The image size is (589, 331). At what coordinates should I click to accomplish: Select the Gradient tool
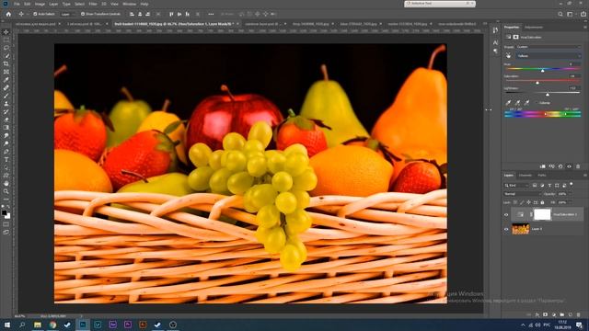point(6,128)
